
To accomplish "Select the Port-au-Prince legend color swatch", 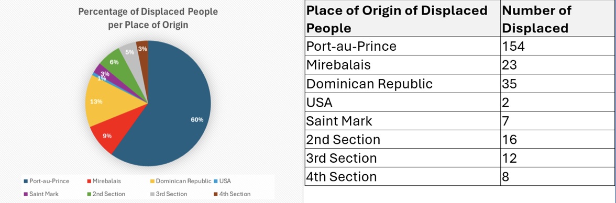I will coord(26,181).
